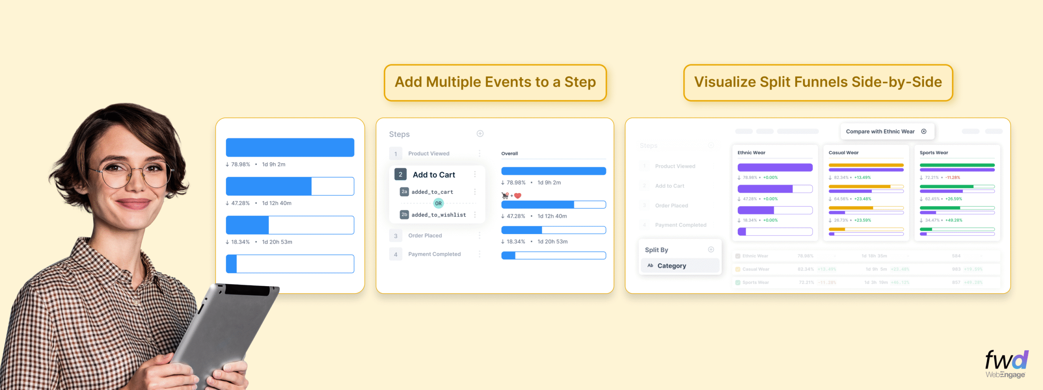Select the Casual Wear funnel column header
The height and width of the screenshot is (390, 1043).
(x=843, y=153)
